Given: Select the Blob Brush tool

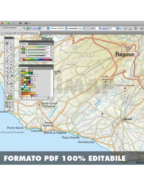Looking at the screenshot, I should click(7, 61).
